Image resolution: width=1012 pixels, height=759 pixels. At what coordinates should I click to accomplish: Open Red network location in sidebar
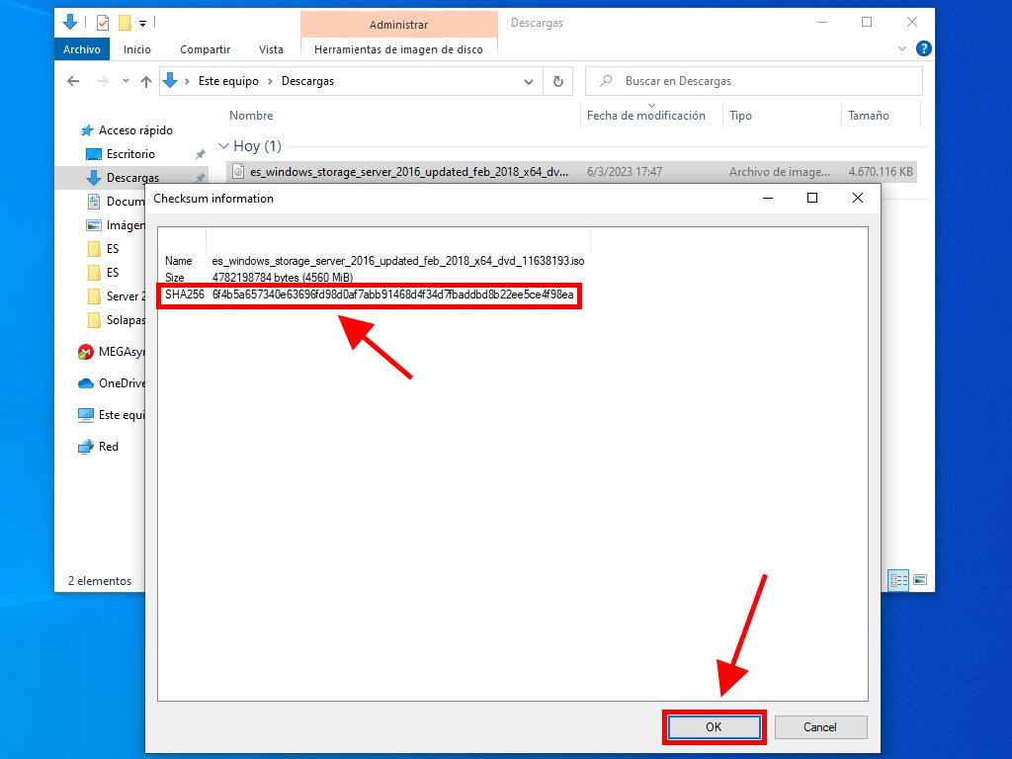[108, 447]
